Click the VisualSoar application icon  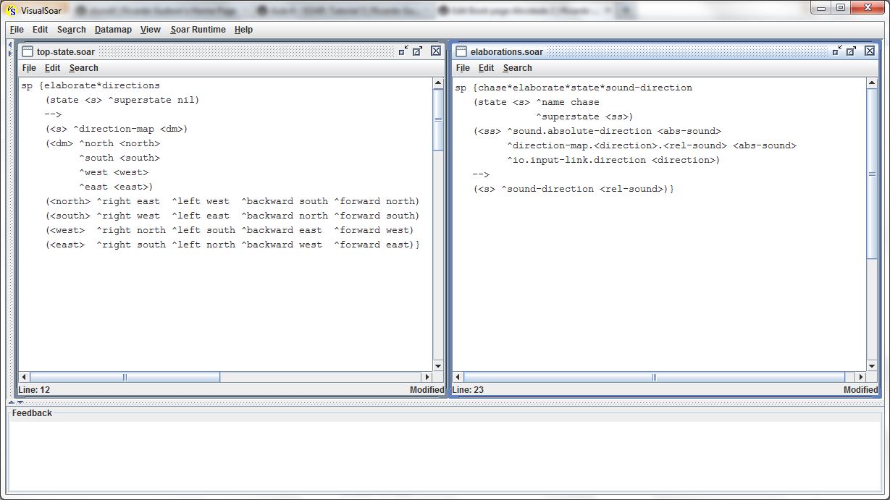point(11,10)
